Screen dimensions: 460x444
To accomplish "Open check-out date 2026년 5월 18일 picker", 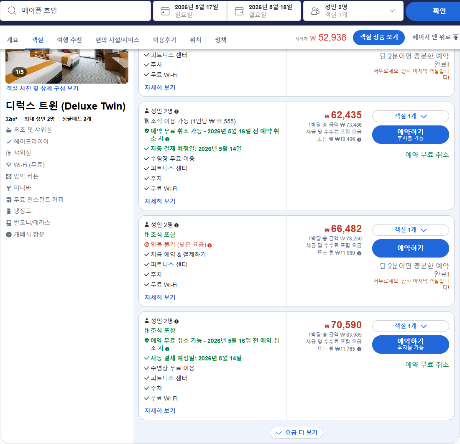I will click(264, 11).
